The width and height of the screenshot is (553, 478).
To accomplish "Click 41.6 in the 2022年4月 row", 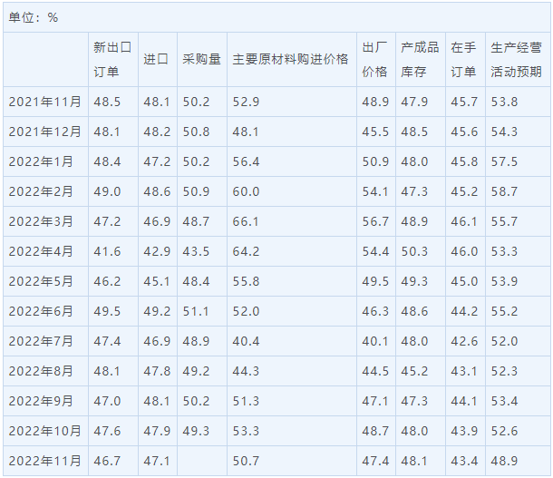I will click(107, 252).
